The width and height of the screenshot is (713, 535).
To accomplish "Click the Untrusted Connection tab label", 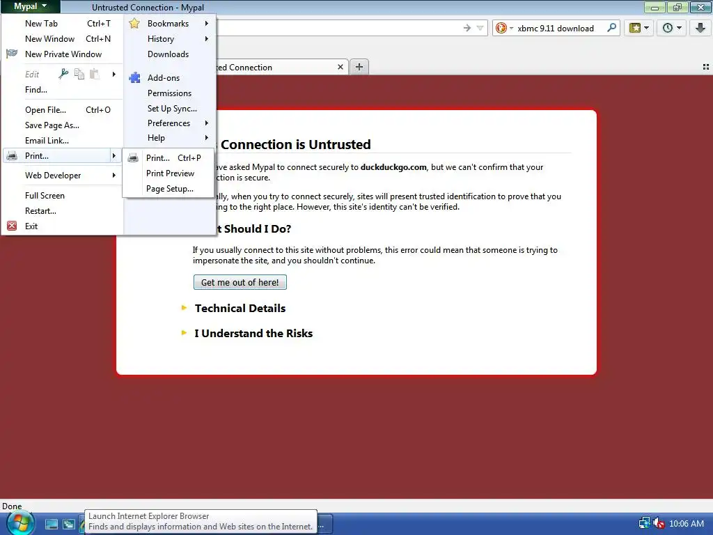I will (244, 68).
